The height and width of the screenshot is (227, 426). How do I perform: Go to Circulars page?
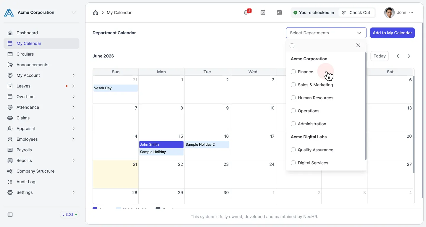pos(41,54)
